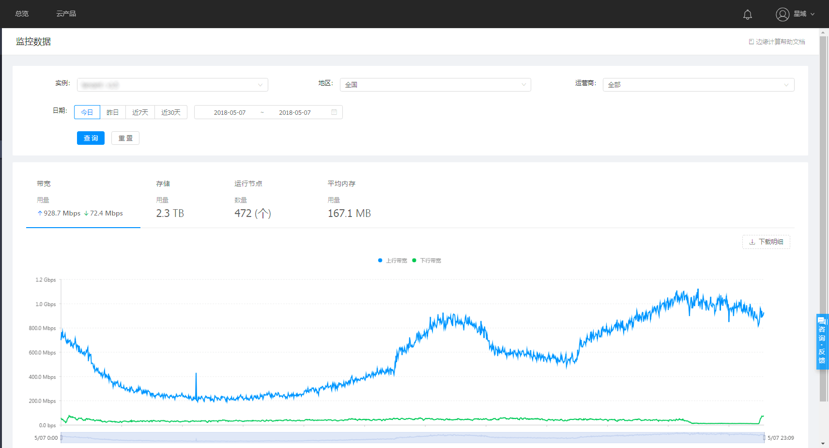
Task: Click the 重置 reset button
Action: pyautogui.click(x=125, y=138)
